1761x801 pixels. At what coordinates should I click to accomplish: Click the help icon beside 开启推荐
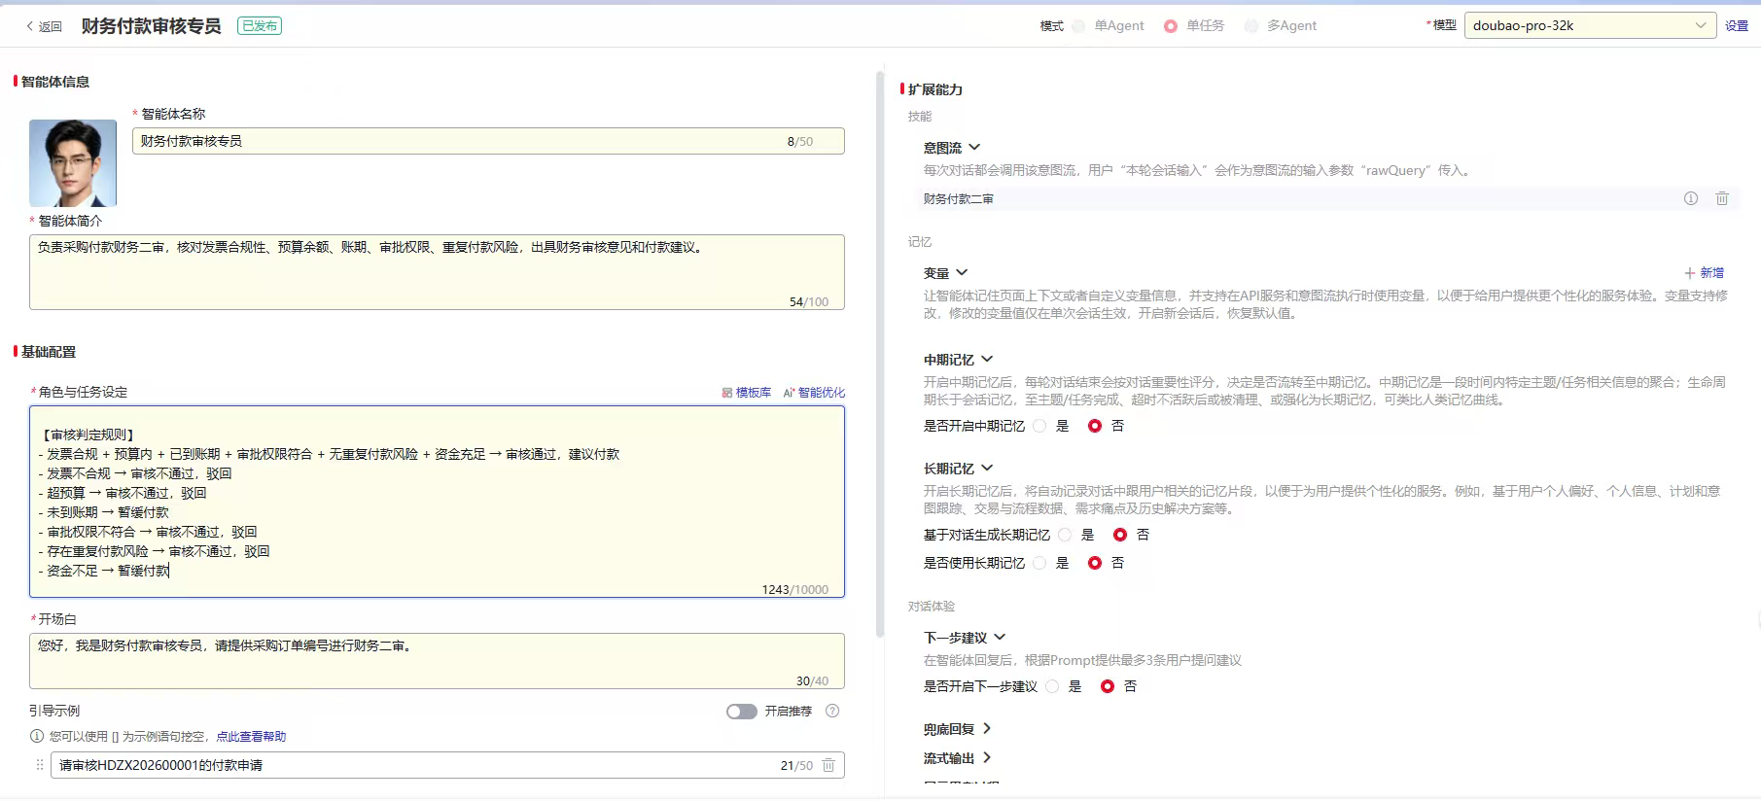coord(832,711)
